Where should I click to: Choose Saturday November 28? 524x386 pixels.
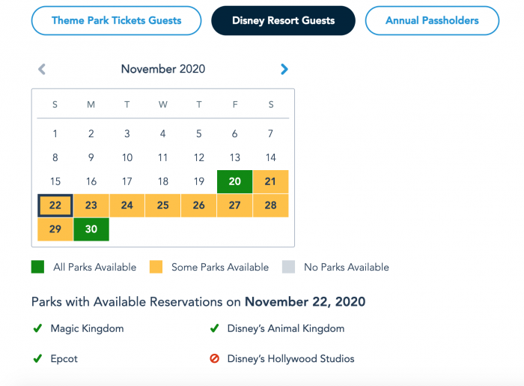pos(271,205)
